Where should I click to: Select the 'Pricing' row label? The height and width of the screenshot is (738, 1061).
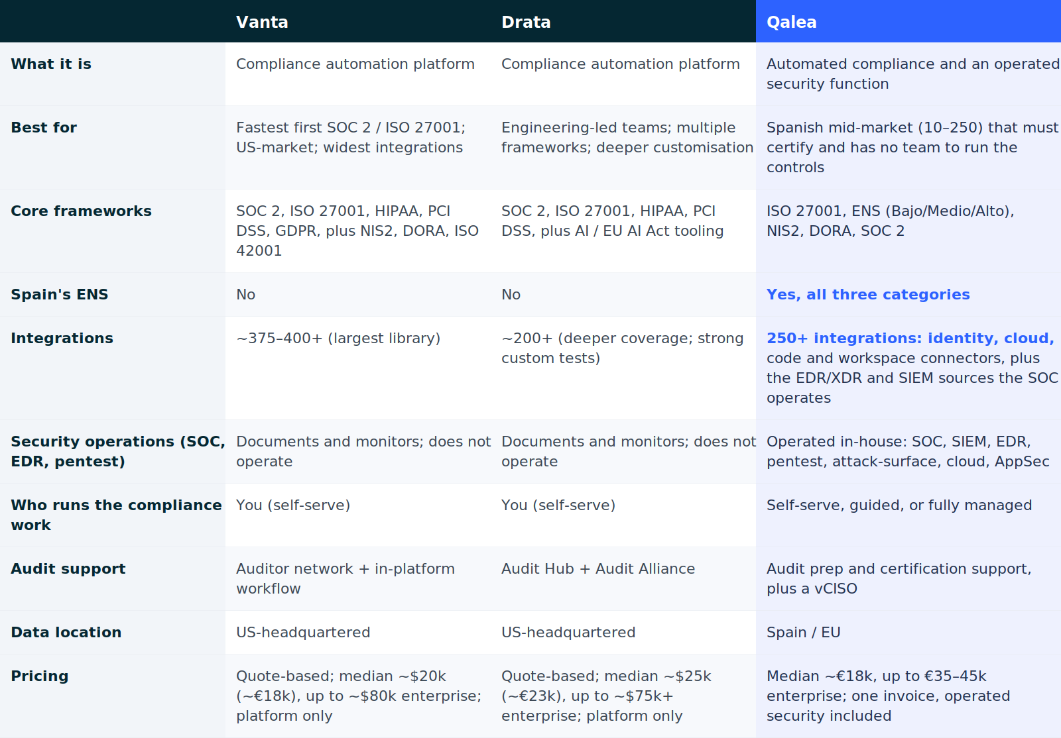coord(40,676)
